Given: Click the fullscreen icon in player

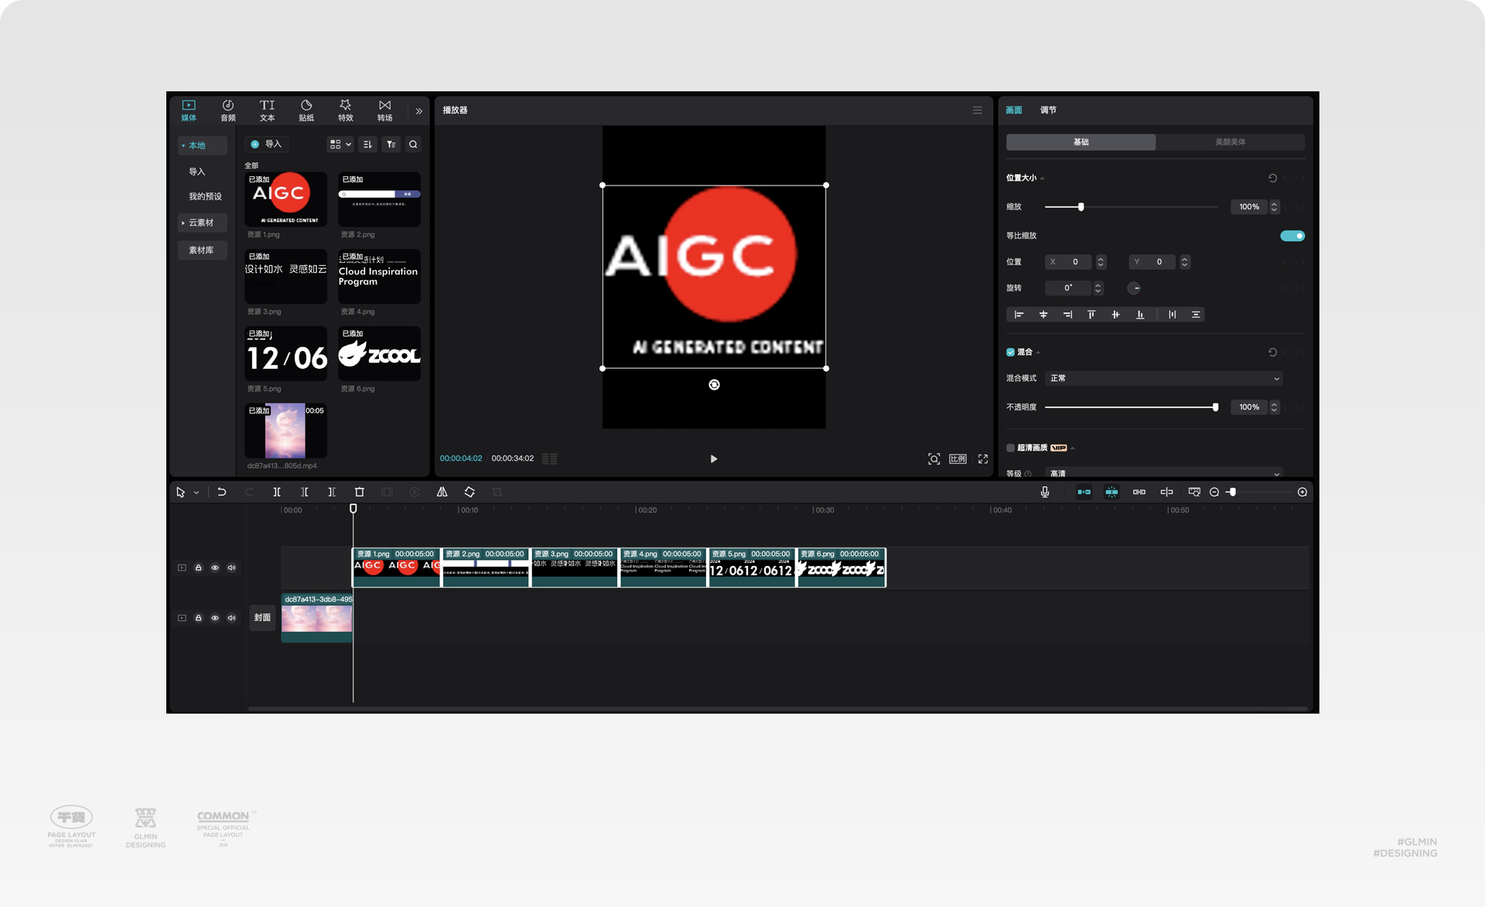Looking at the screenshot, I should point(983,459).
